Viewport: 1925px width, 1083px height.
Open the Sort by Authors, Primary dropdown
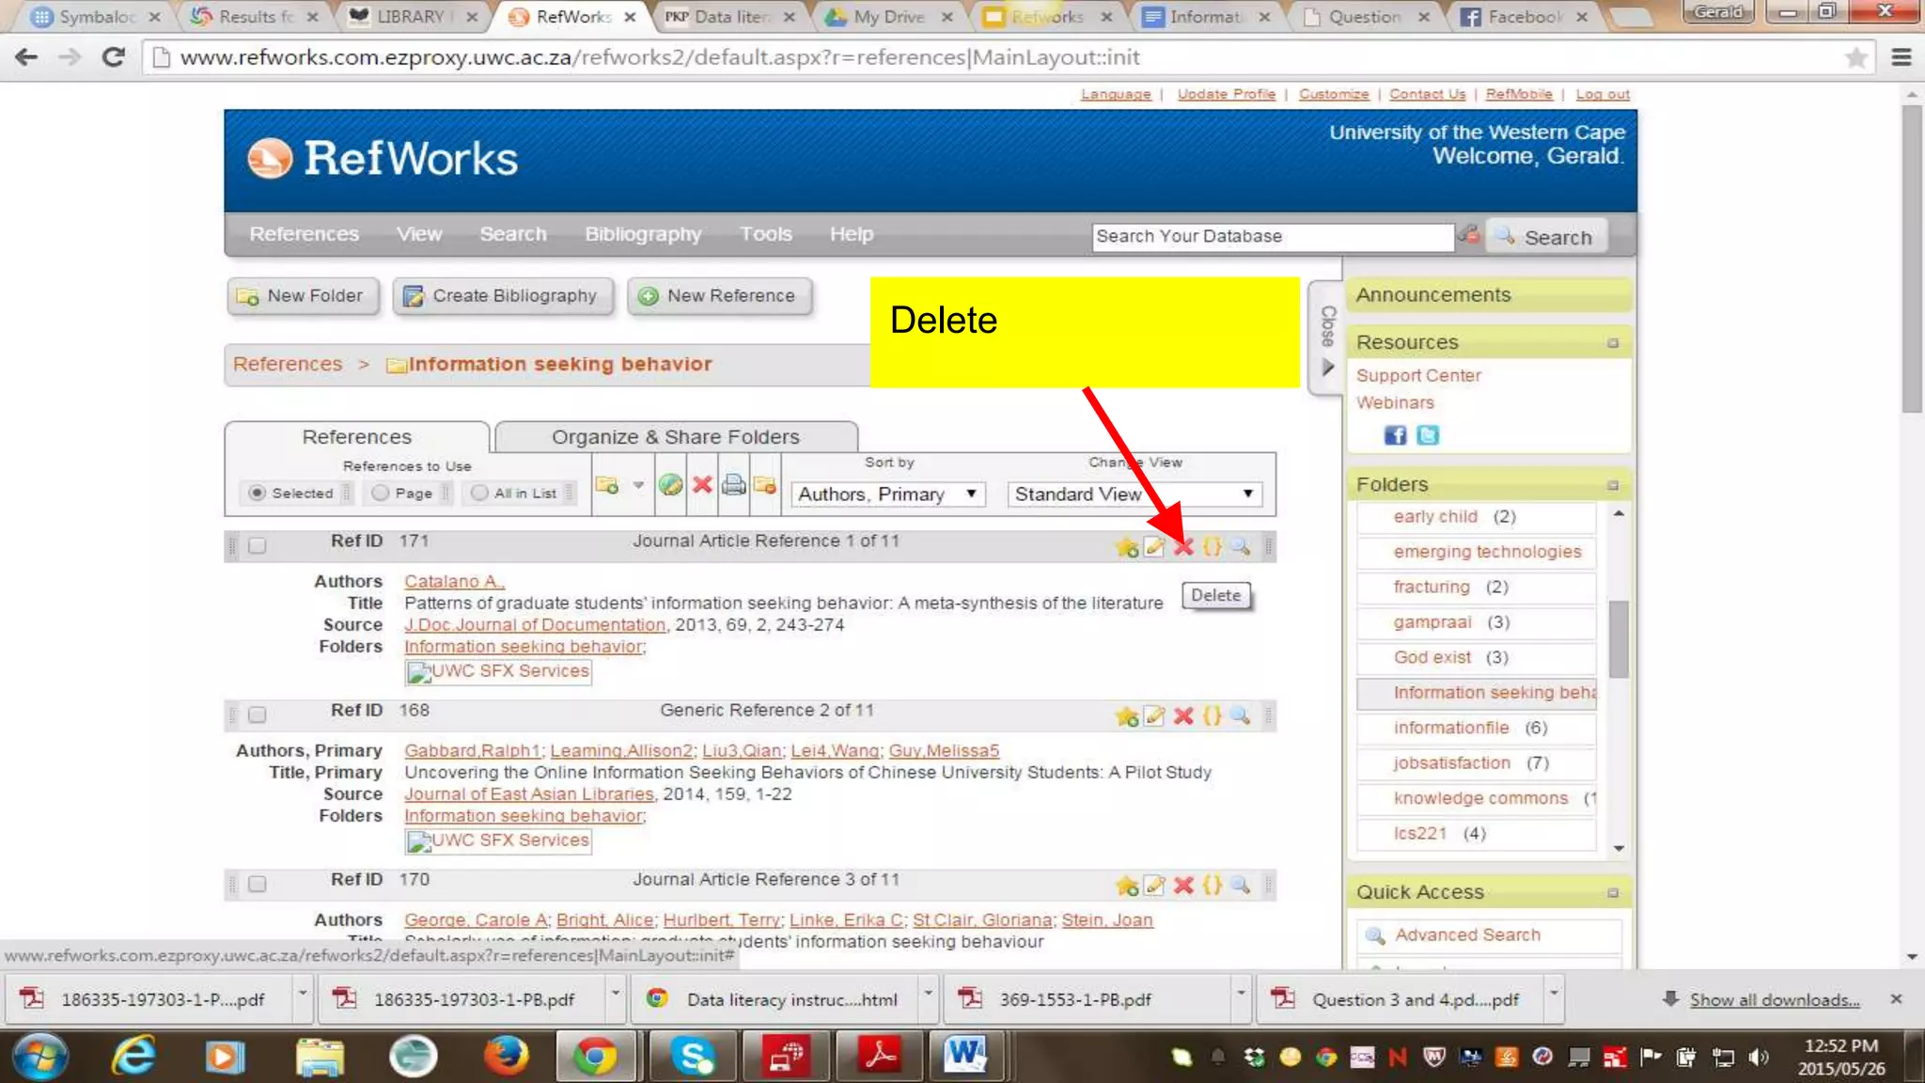pos(887,494)
